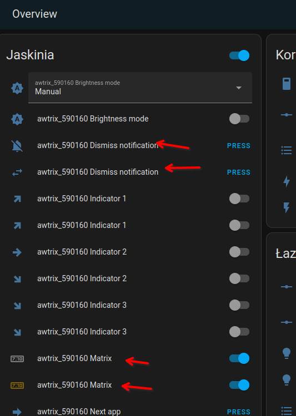Disable the yellow-icon Matrix switch
This screenshot has height=416, width=296.
tap(239, 385)
